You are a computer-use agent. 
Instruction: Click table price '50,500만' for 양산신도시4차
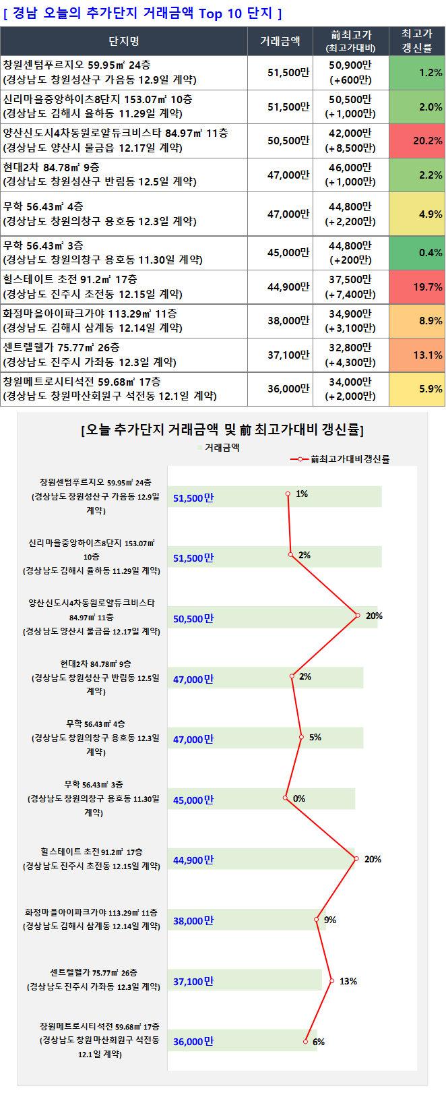coord(288,141)
